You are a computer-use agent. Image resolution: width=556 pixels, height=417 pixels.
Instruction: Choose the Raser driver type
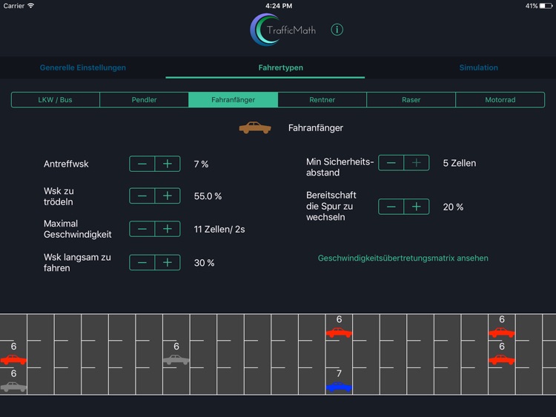[x=411, y=100]
